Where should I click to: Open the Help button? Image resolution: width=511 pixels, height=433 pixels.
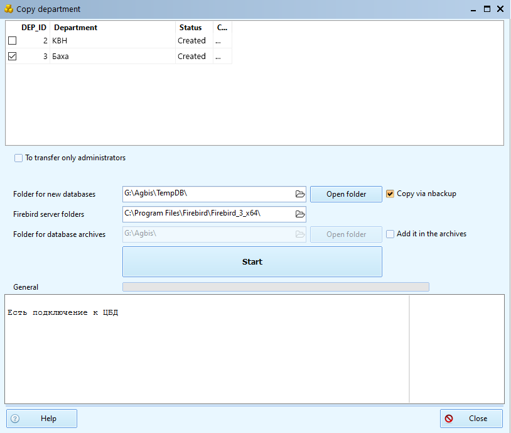pos(41,419)
